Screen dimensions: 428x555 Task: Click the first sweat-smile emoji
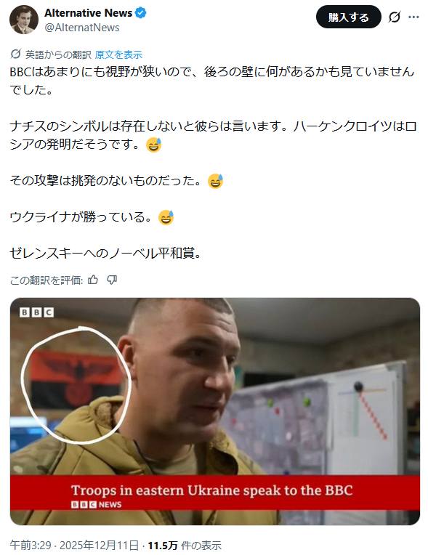[153, 145]
